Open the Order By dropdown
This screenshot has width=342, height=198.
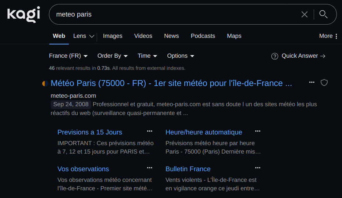click(x=112, y=56)
